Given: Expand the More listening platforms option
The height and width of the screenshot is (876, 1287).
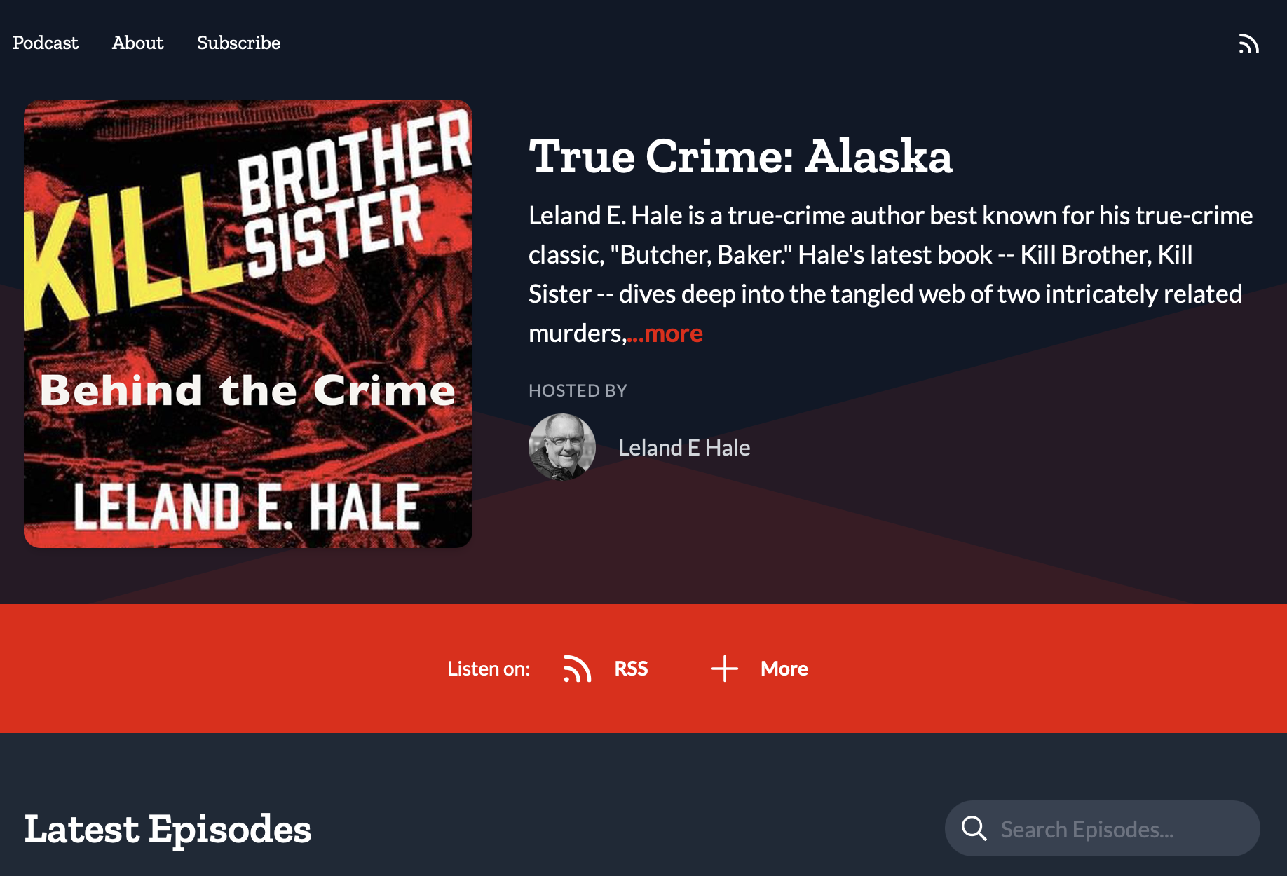Looking at the screenshot, I should point(784,669).
